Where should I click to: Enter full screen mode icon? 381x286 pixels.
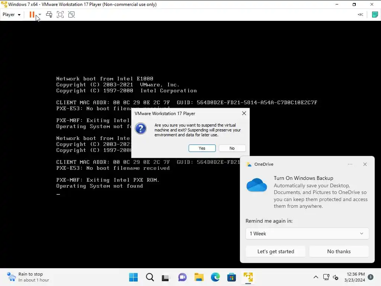pyautogui.click(x=60, y=15)
